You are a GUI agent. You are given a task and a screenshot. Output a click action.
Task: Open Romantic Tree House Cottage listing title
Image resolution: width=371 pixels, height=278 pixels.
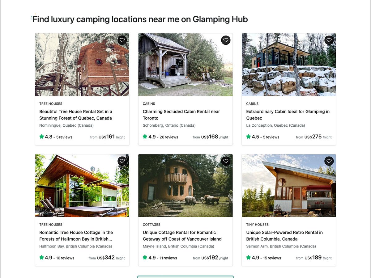pyautogui.click(x=76, y=236)
